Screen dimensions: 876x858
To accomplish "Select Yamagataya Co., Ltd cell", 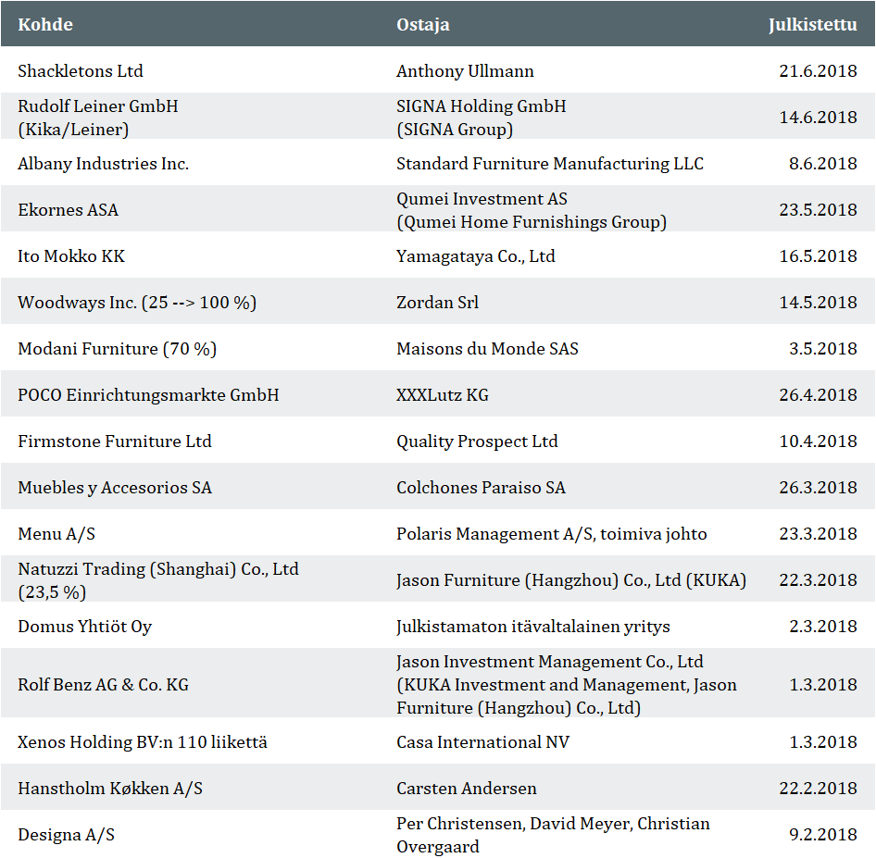I will click(476, 256).
